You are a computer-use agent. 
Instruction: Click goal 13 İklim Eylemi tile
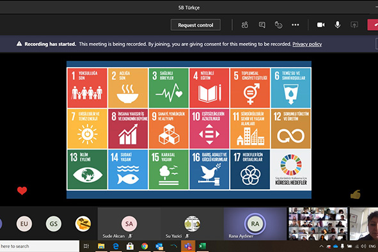(x=87, y=169)
